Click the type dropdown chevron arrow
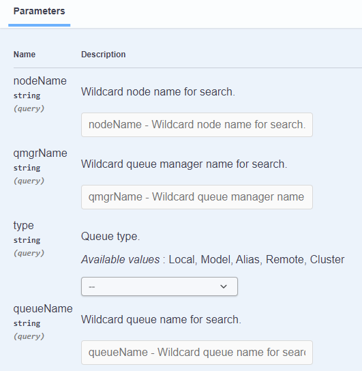The width and height of the screenshot is (362, 371). tap(224, 286)
